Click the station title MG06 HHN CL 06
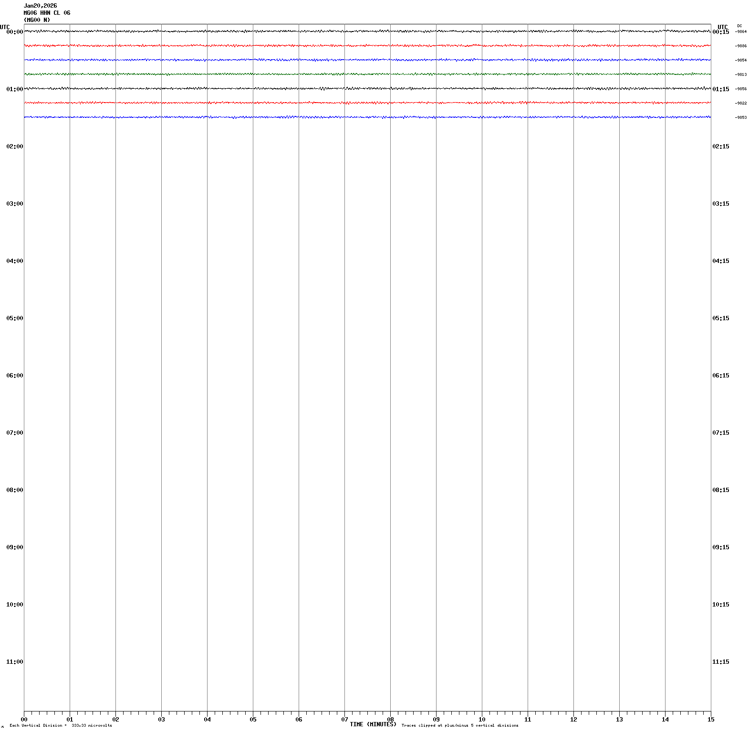The height and width of the screenshot is (732, 749). click(x=47, y=13)
